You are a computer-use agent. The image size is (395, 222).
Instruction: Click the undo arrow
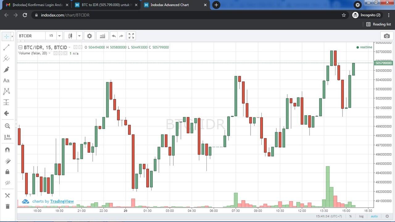point(114,36)
